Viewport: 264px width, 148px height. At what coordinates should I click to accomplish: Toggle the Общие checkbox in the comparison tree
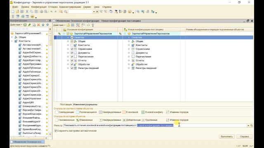[x=72, y=41]
